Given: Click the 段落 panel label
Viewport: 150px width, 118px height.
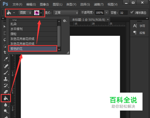Looking at the screenshot, I should [142, 33].
